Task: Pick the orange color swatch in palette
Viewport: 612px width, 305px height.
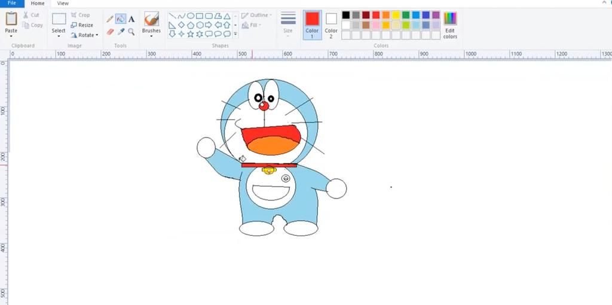Action: click(x=386, y=15)
